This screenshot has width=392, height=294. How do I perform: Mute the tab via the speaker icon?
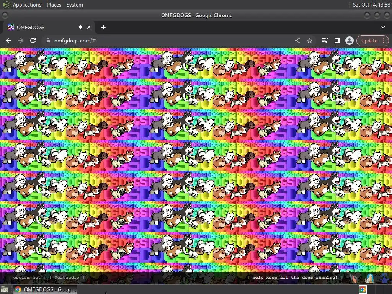(80, 27)
